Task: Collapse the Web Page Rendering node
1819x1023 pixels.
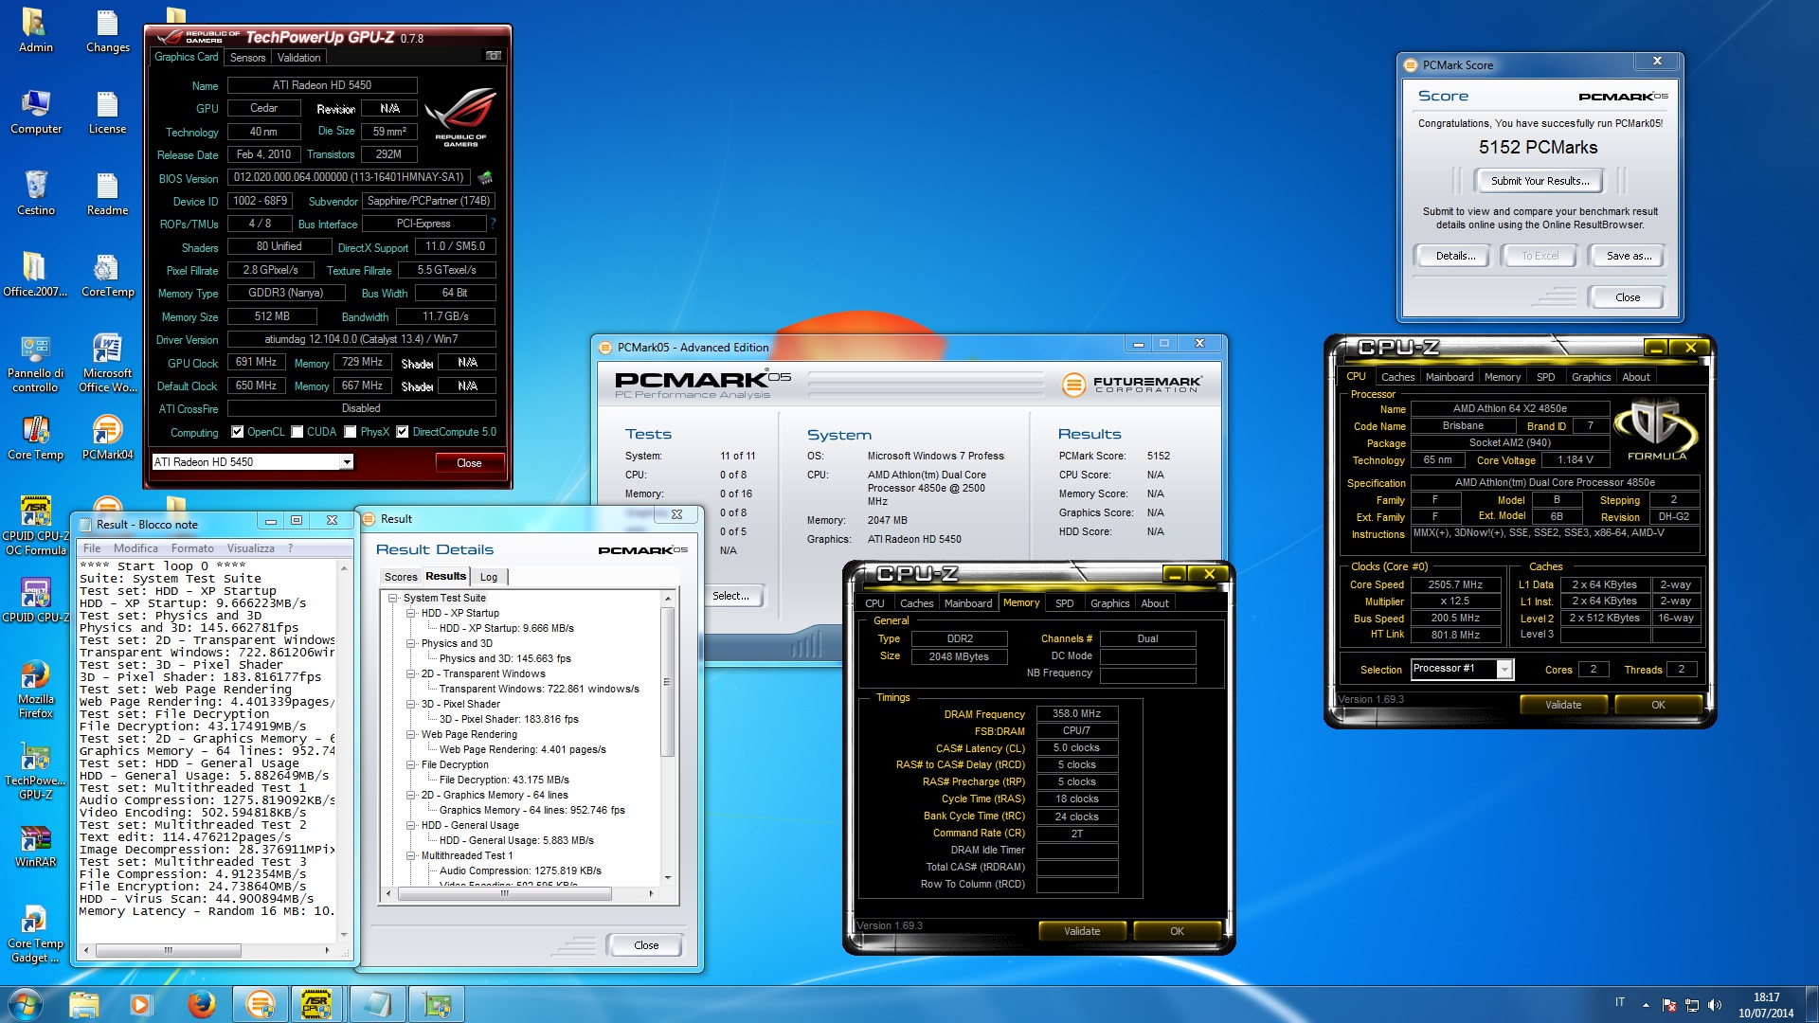Action: [x=411, y=734]
